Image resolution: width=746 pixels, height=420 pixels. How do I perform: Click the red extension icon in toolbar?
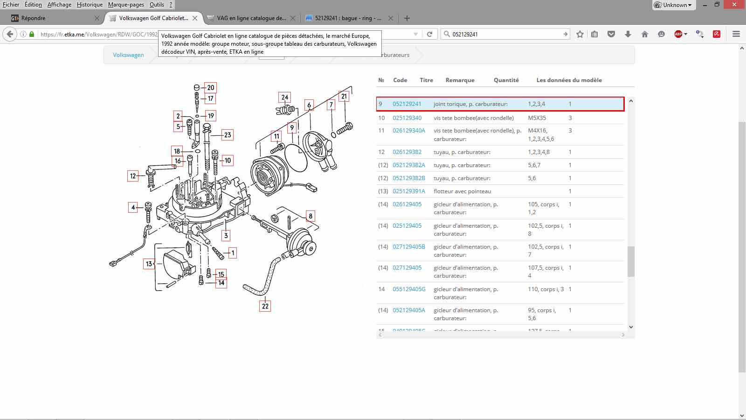(x=717, y=34)
